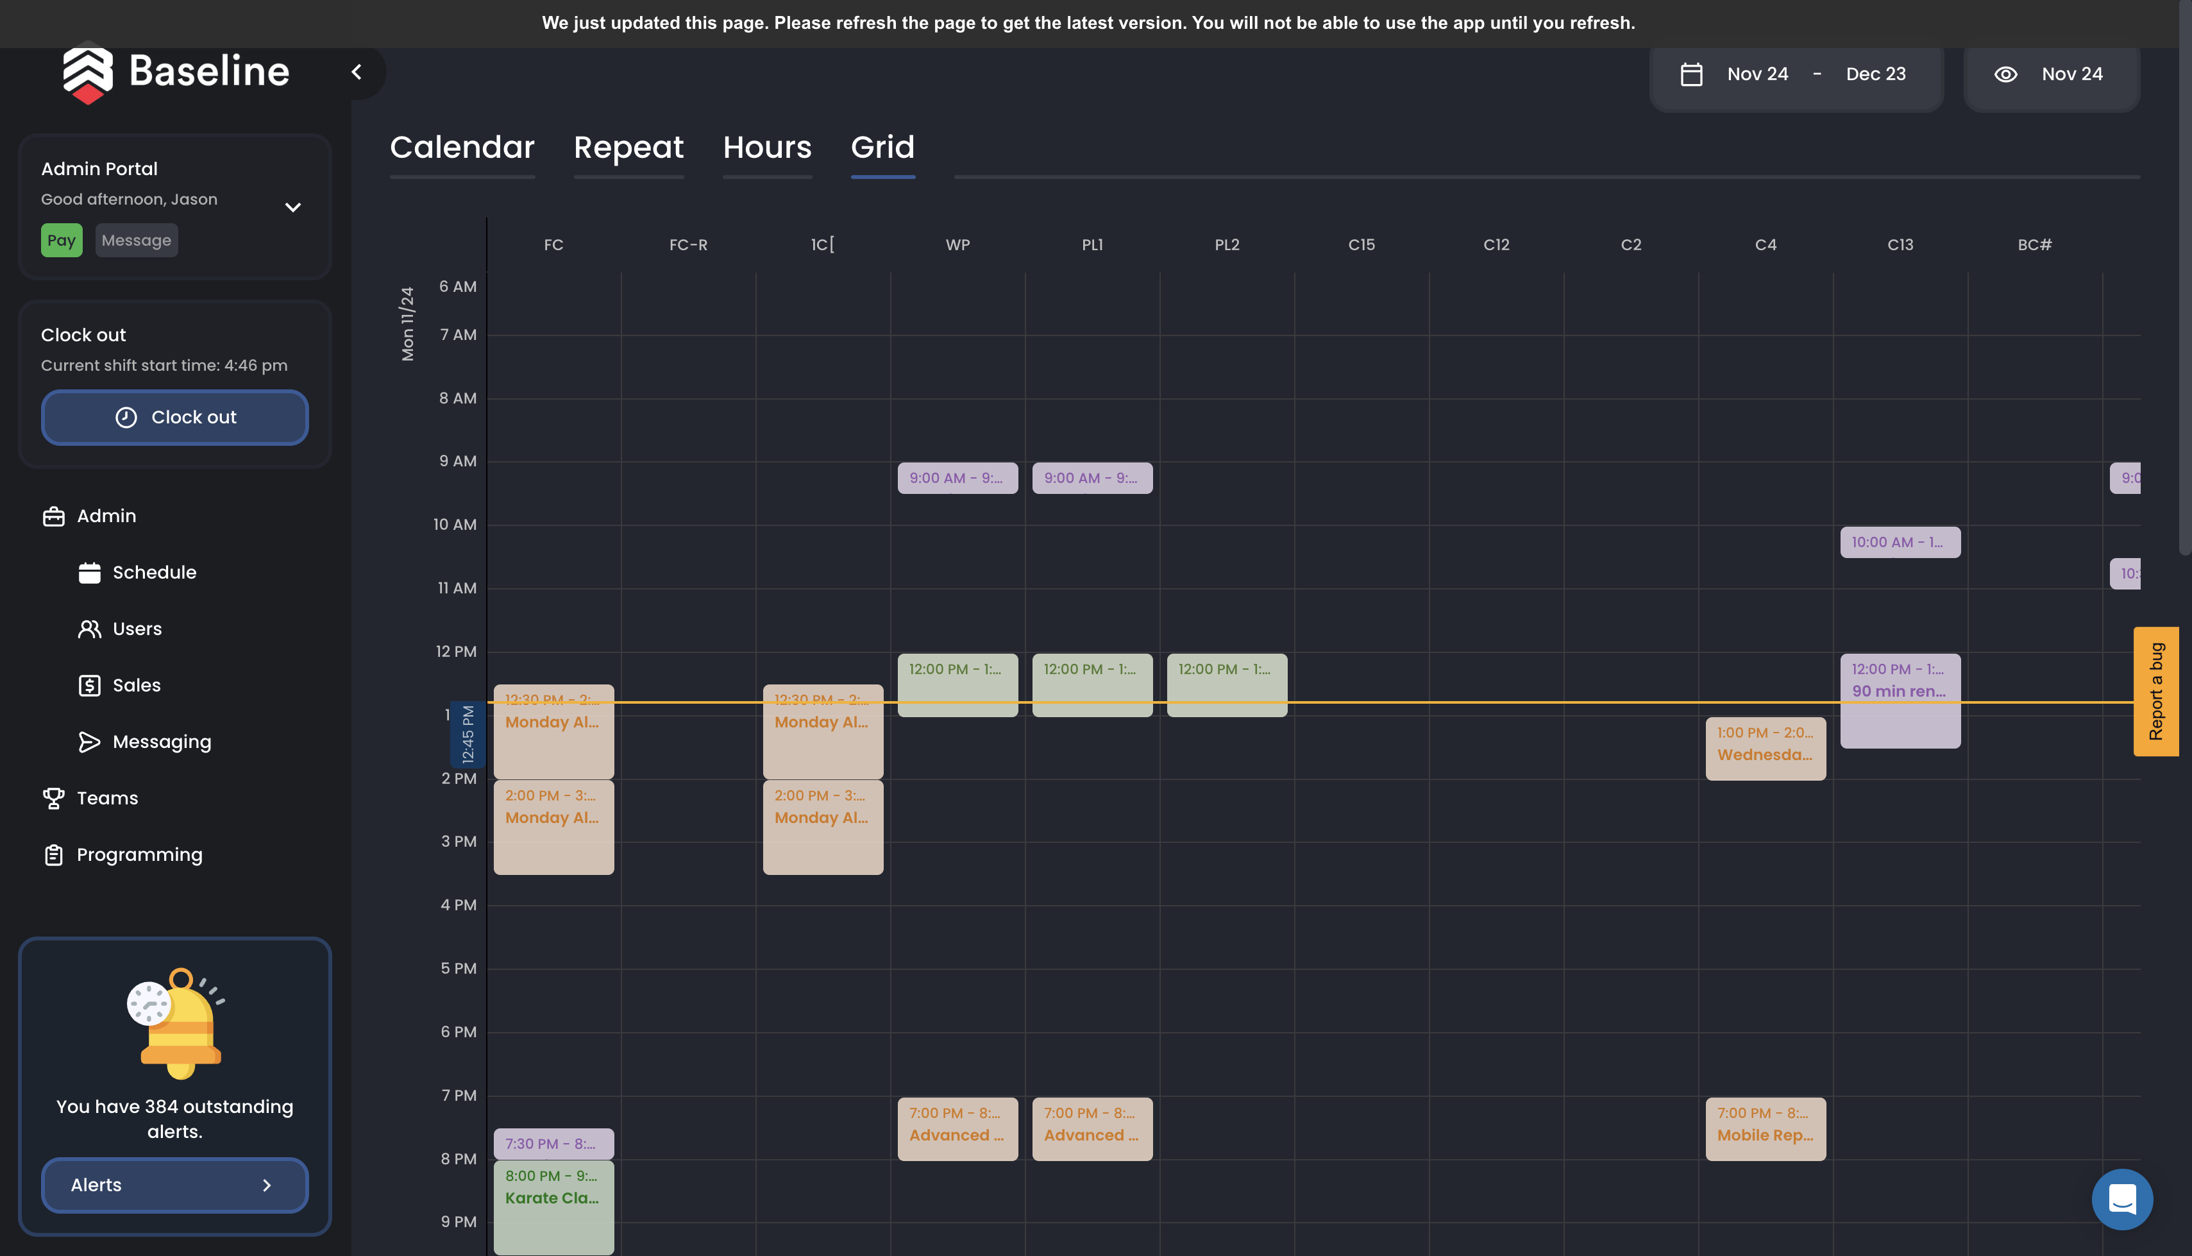The image size is (2192, 1256).
Task: Open Alerts button with arrow
Action: [x=174, y=1185]
